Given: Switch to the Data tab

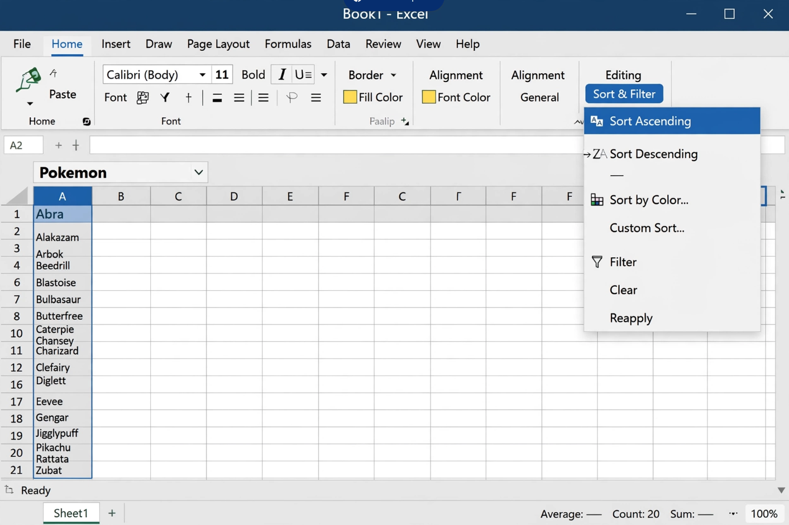Looking at the screenshot, I should (x=338, y=44).
